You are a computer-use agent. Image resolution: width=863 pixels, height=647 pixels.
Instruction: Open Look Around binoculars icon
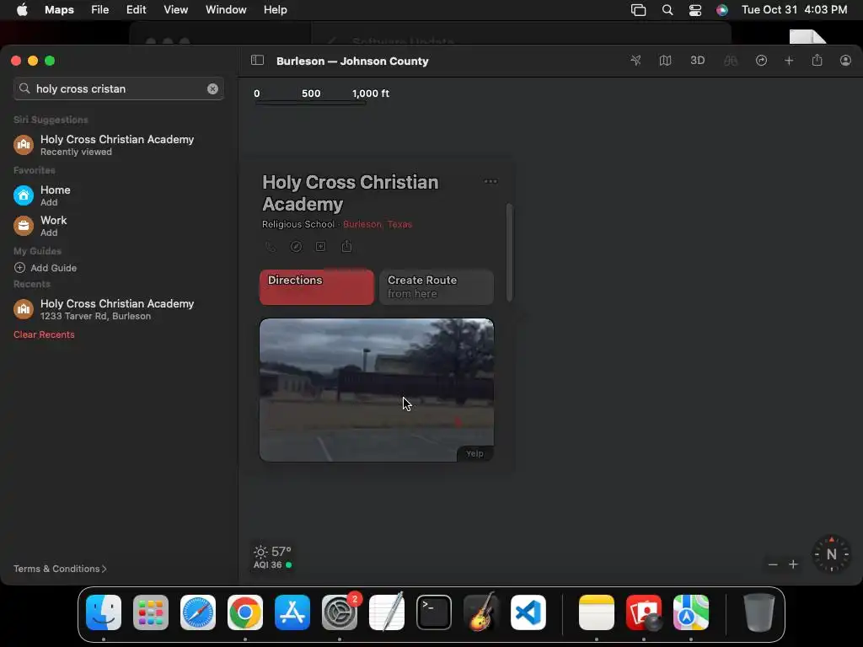[731, 61]
